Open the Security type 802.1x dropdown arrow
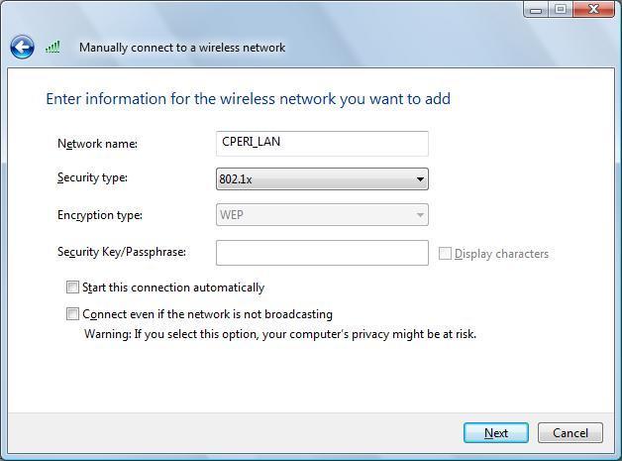622x461 pixels. [420, 179]
